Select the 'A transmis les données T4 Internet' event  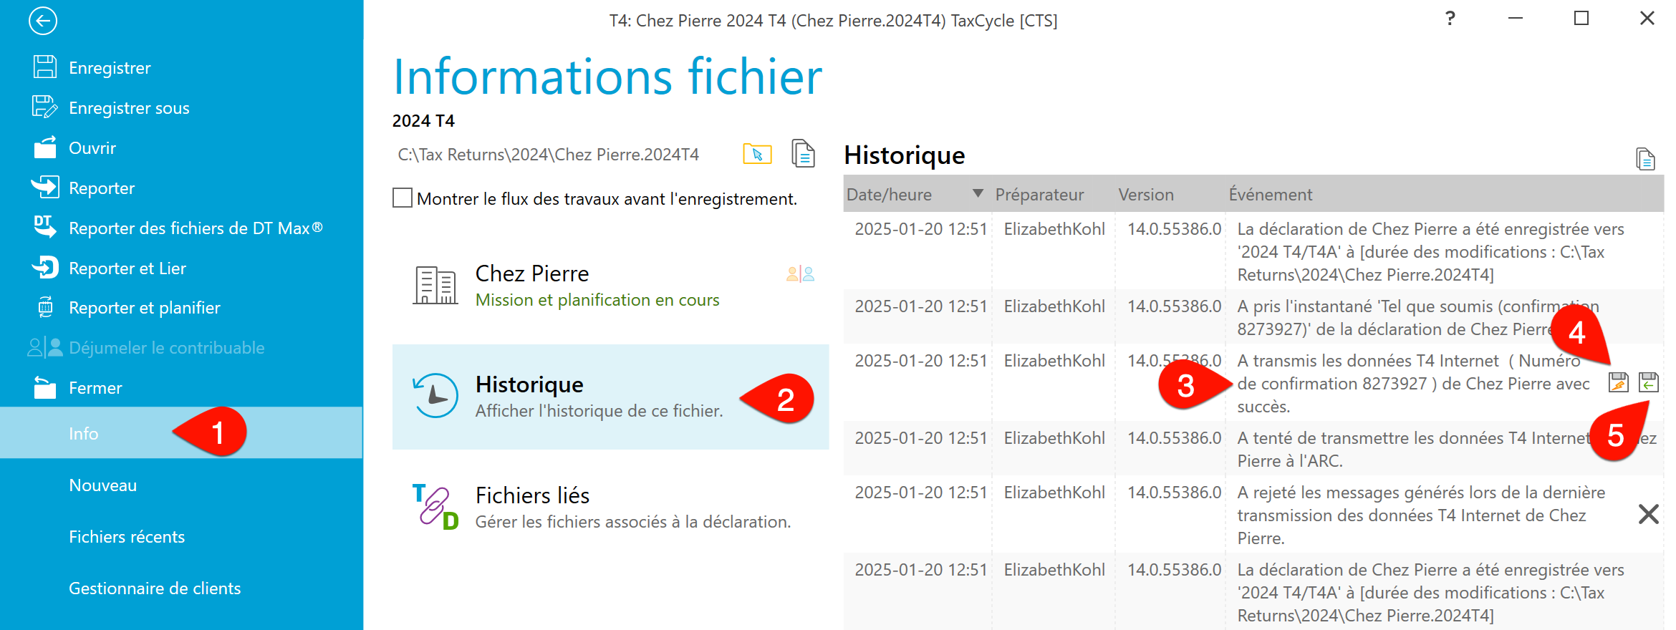[1253, 383]
